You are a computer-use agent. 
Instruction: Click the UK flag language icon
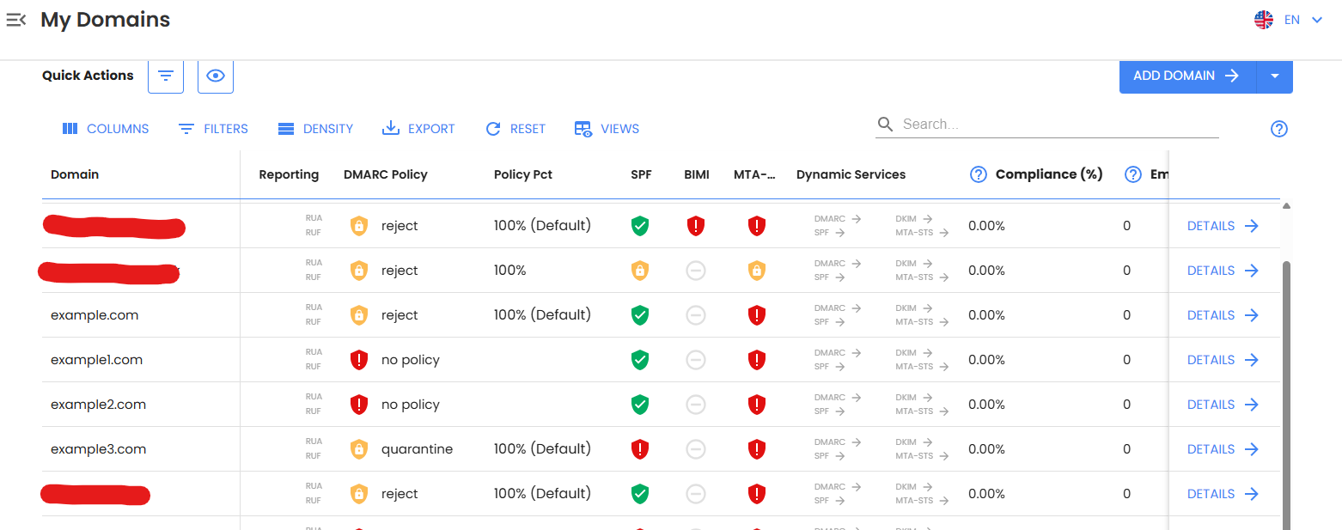[1264, 20]
